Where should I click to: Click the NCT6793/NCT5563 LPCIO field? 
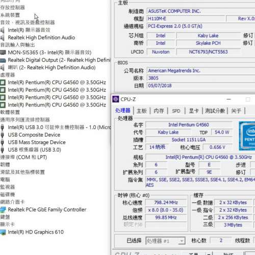209,52
